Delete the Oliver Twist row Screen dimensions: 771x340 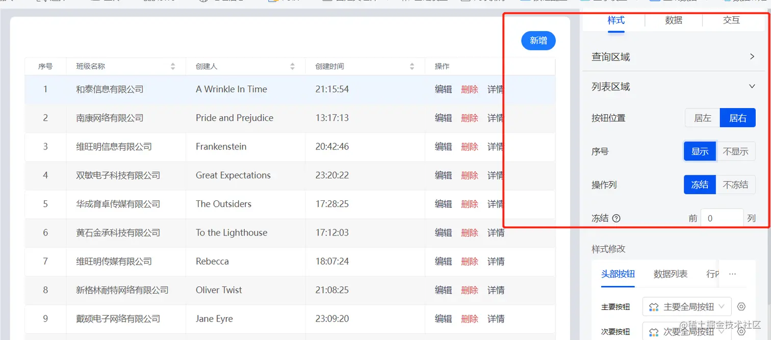pyautogui.click(x=470, y=290)
